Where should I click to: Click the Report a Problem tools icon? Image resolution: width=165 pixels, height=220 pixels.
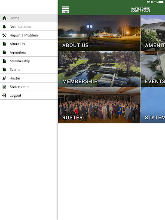[4, 35]
